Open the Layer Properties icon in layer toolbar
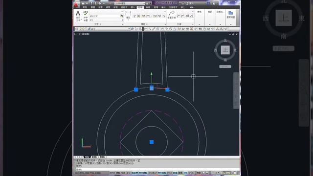The height and width of the screenshot is (176, 313). (x=76, y=29)
